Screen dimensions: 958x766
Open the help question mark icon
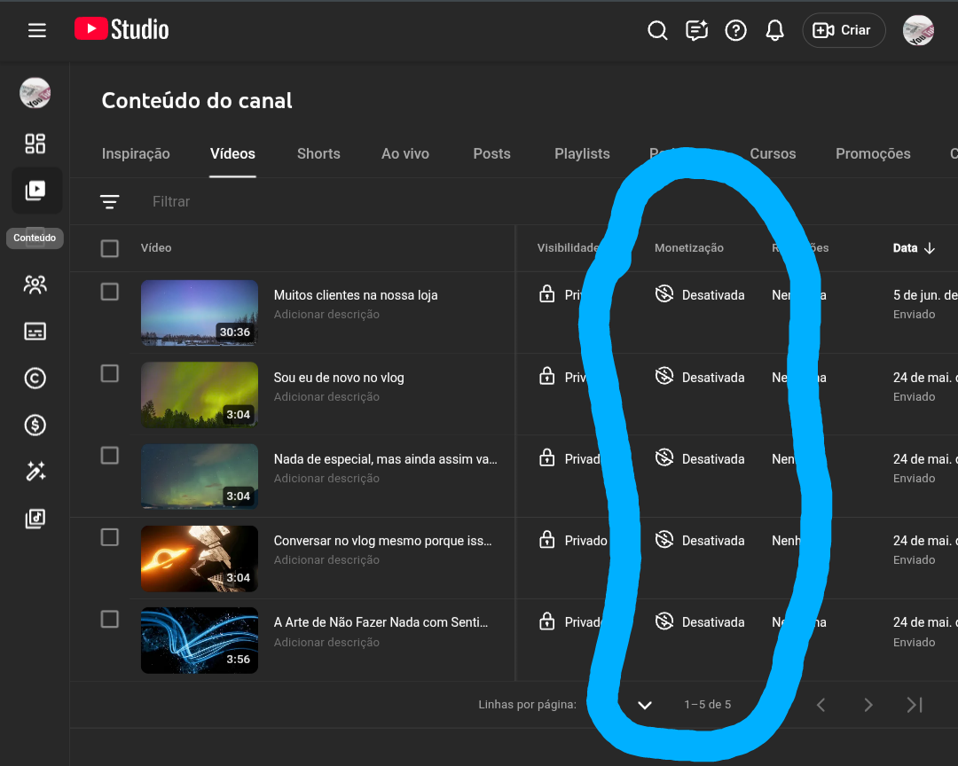735,30
